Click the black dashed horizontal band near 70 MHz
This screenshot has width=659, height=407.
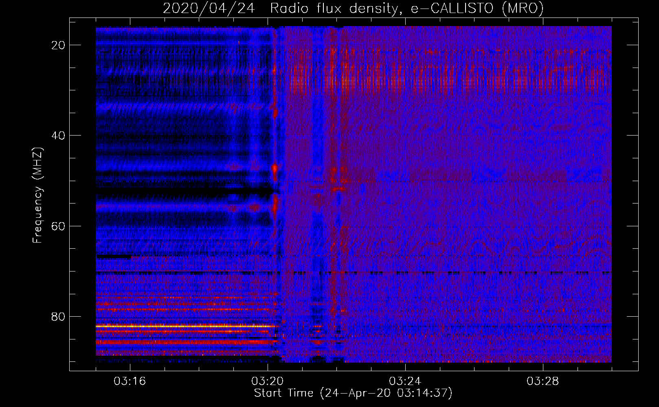click(354, 273)
